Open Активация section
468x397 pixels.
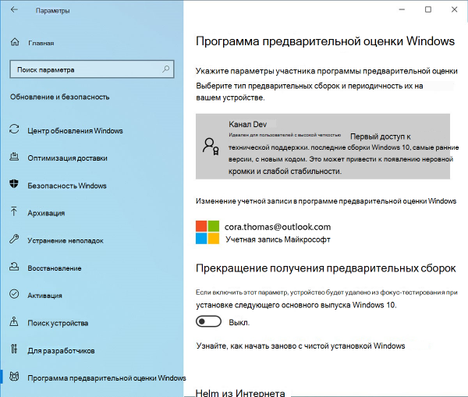coord(44,296)
